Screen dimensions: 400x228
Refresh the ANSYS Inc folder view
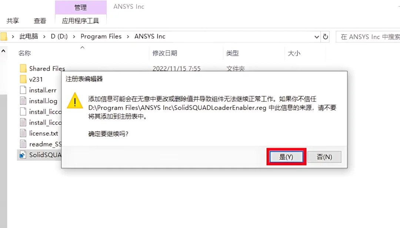pos(326,37)
